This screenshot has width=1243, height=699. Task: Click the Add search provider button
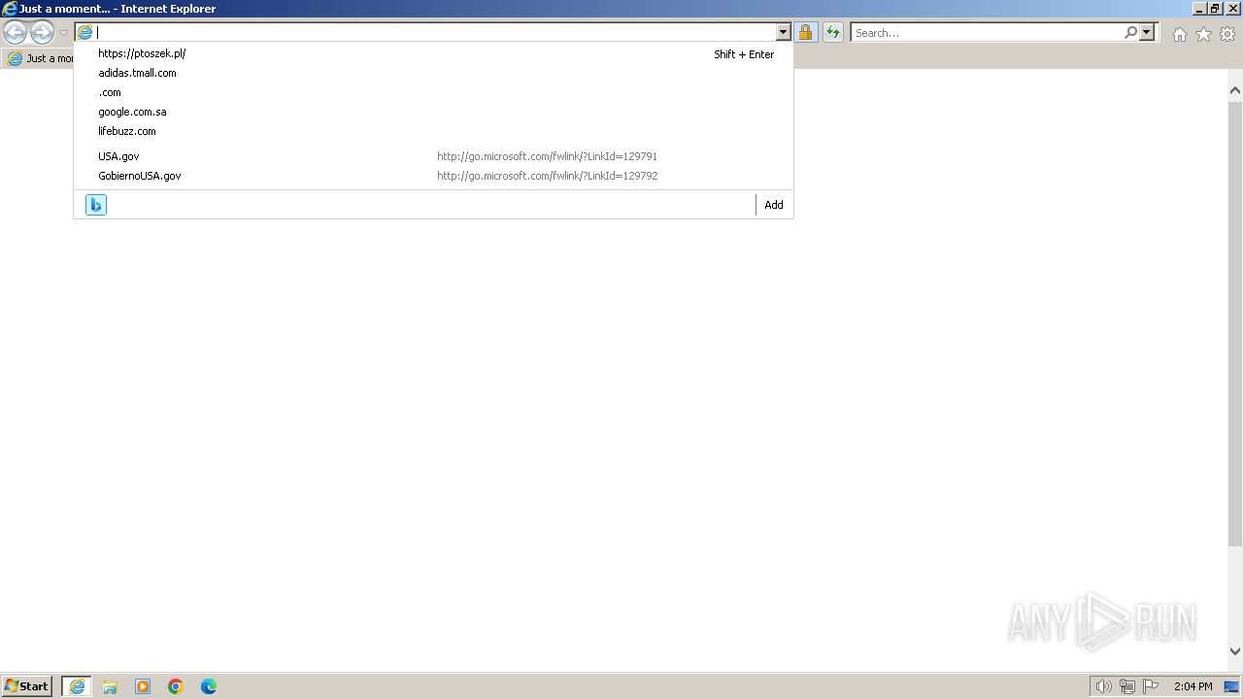pyautogui.click(x=773, y=205)
